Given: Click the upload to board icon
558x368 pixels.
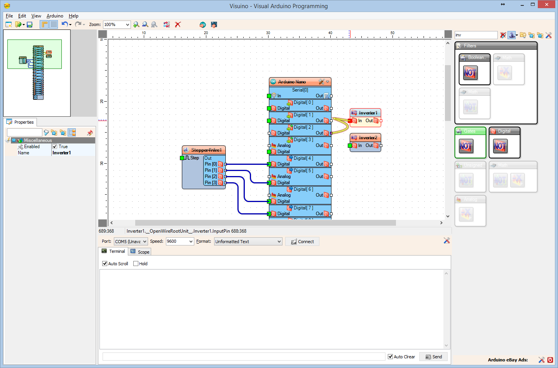Looking at the screenshot, I should coord(214,24).
